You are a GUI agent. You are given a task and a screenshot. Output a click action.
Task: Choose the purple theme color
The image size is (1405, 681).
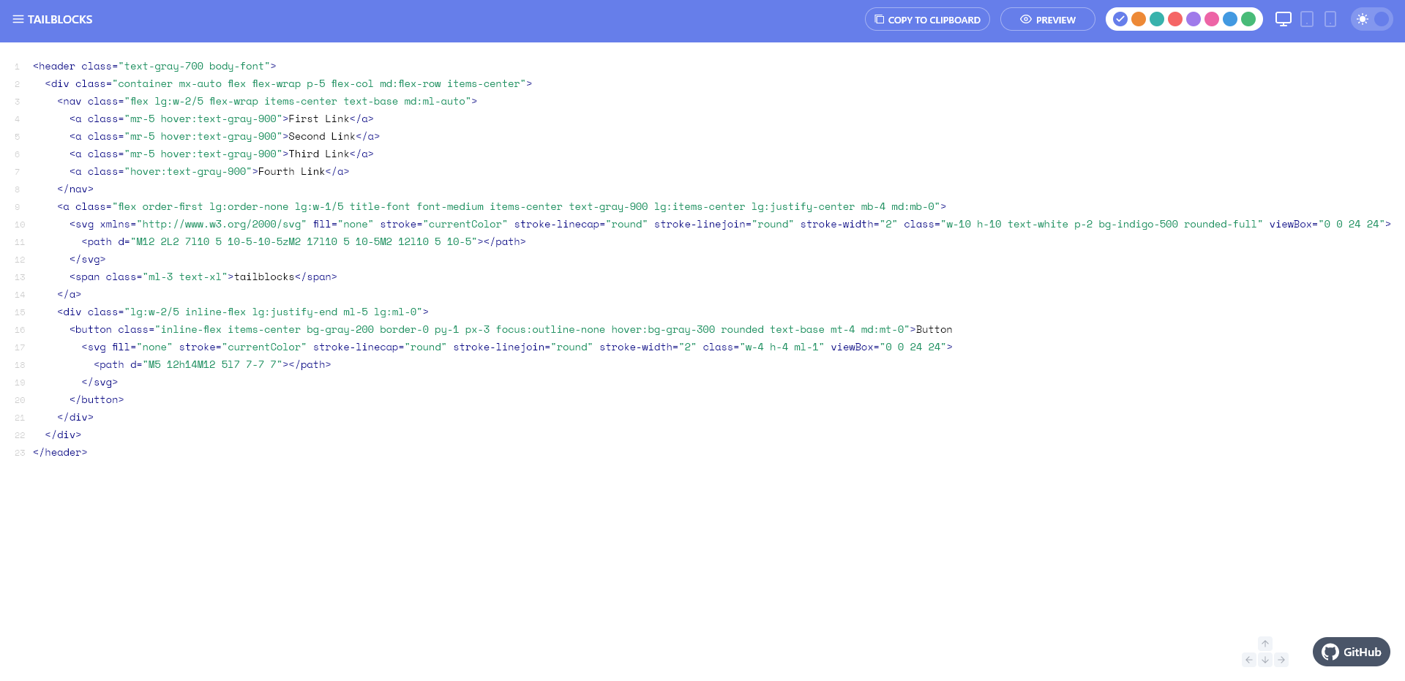[x=1194, y=19]
